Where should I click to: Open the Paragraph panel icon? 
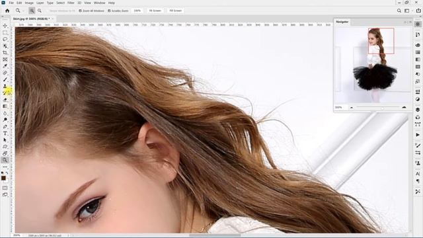418,181
